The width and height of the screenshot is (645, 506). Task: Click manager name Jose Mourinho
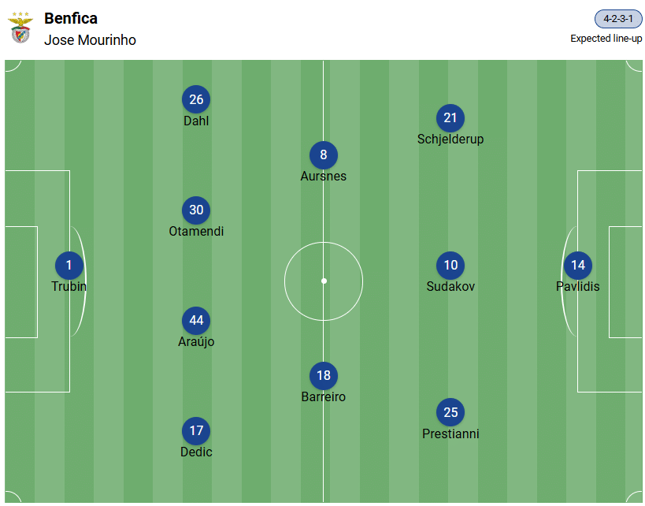pyautogui.click(x=90, y=40)
